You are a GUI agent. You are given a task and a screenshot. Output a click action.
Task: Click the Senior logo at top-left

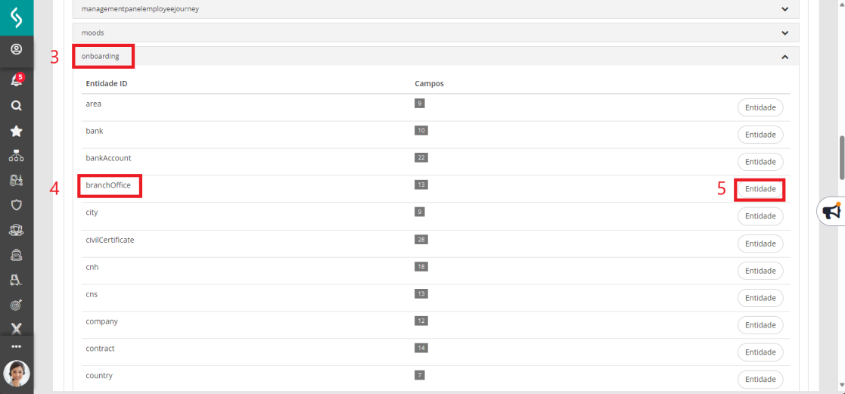pyautogui.click(x=16, y=17)
